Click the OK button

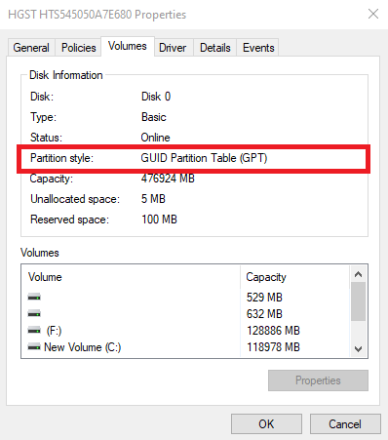click(x=266, y=423)
